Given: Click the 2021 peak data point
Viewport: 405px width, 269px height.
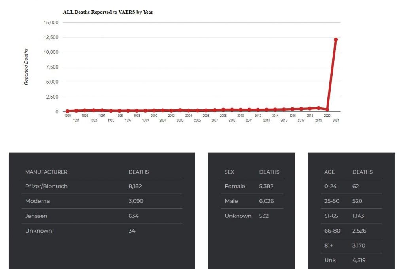Looking at the screenshot, I should click(x=336, y=40).
